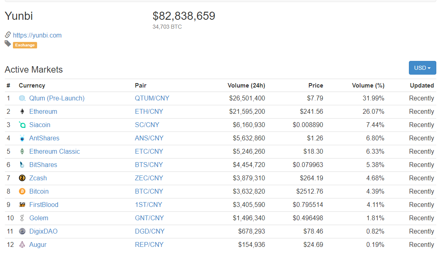Click the Ethereum Classic green icon
The width and height of the screenshot is (448, 261).
tap(22, 151)
